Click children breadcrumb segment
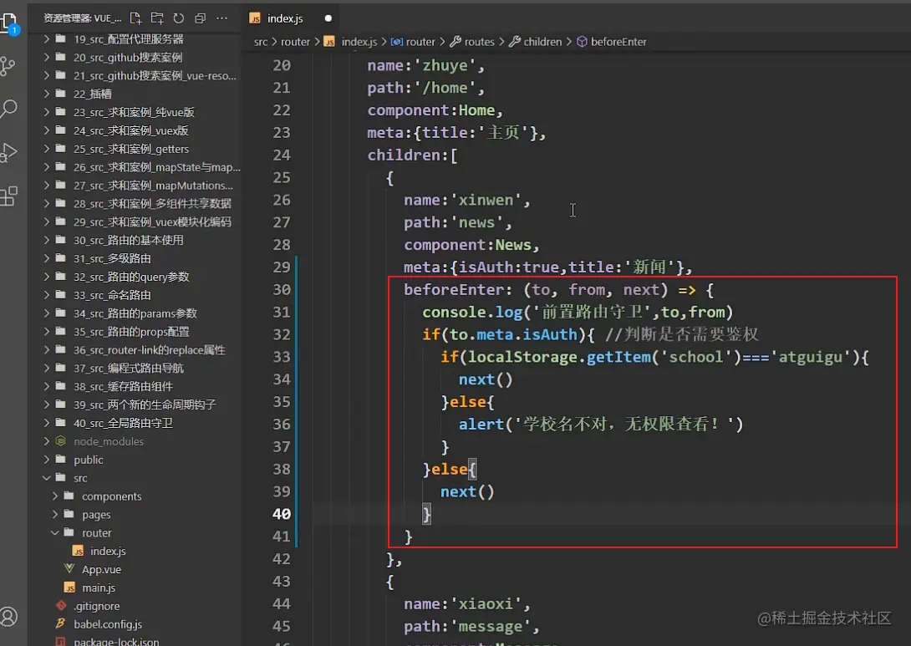The image size is (911, 646). 542,42
